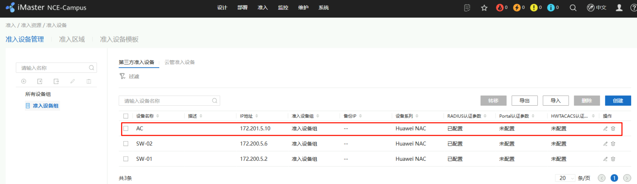Click the search magnifier in top bar

click(573, 8)
